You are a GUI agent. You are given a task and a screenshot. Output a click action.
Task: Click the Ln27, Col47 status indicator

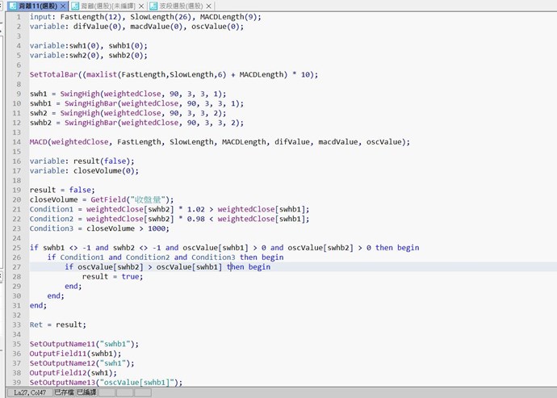click(x=28, y=392)
